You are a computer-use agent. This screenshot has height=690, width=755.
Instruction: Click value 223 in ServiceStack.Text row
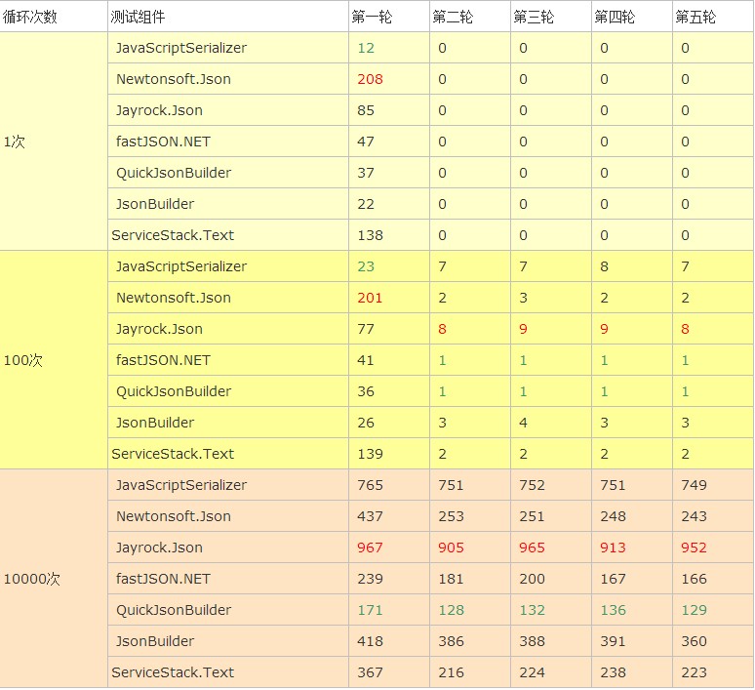694,672
